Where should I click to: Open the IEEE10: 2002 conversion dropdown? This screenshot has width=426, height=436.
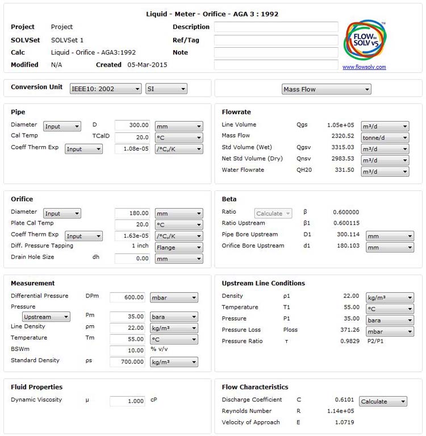[105, 89]
